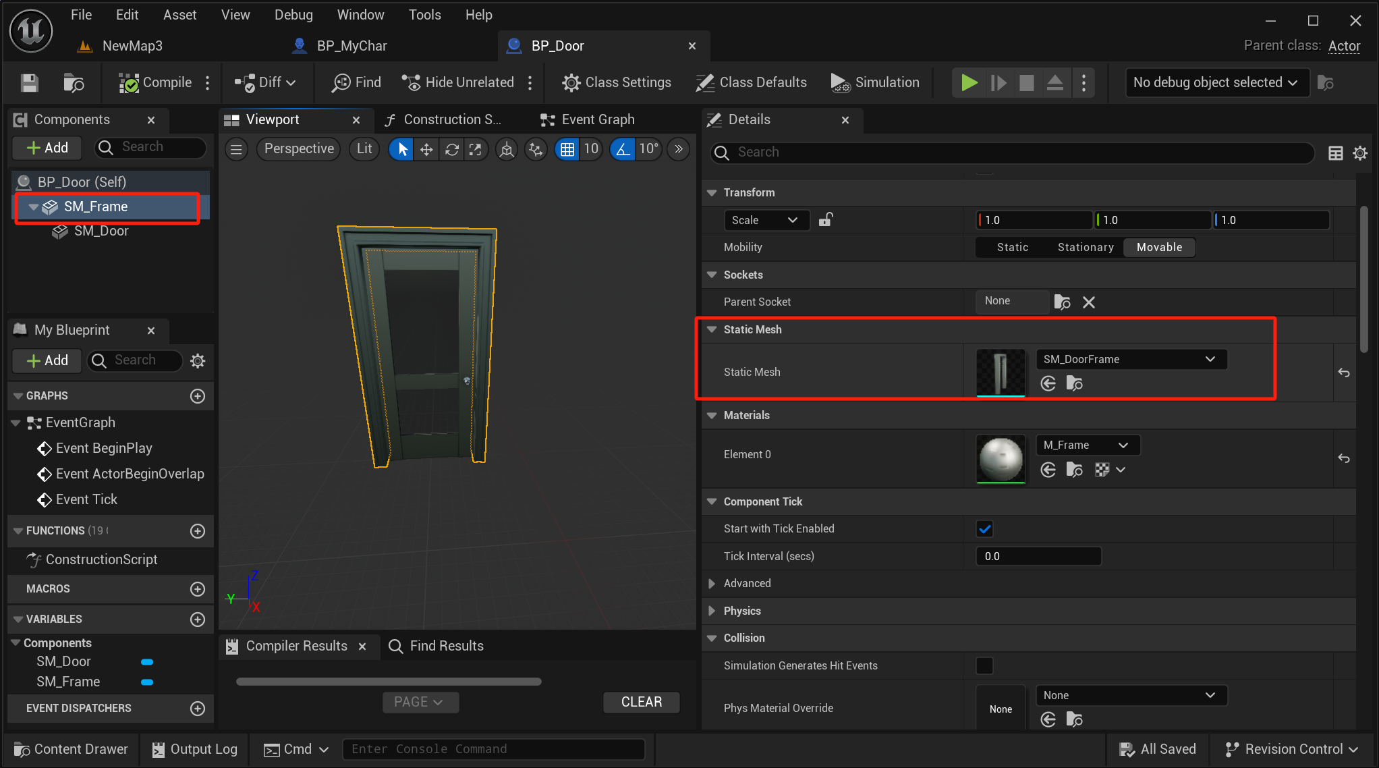Lock the Scale ratio padlock icon
This screenshot has width=1379, height=768.
click(x=826, y=219)
